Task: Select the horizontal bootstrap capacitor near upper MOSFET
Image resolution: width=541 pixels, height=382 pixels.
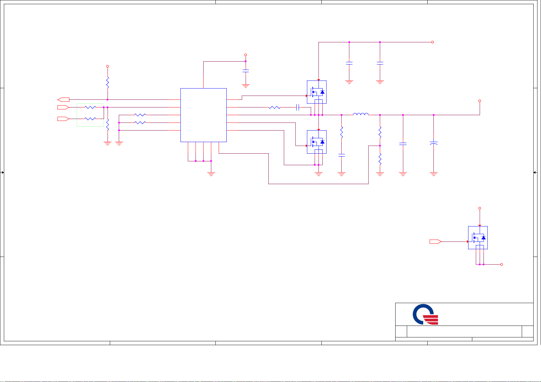Action: pos(297,107)
